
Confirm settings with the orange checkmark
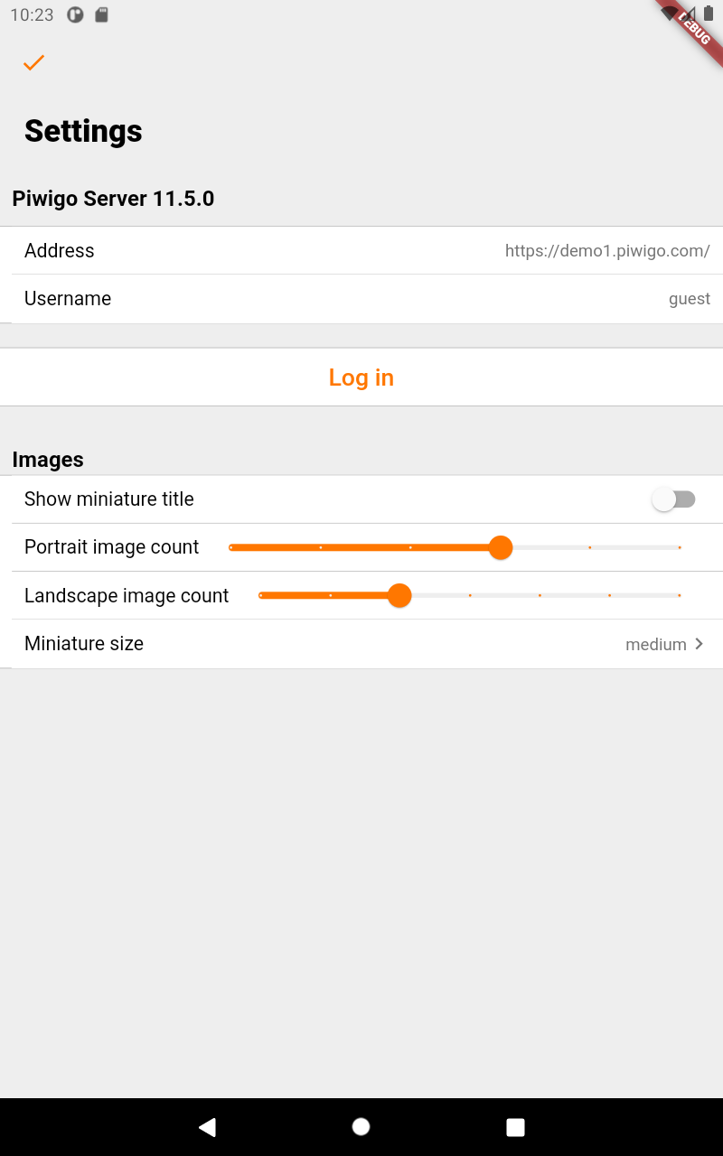point(33,63)
